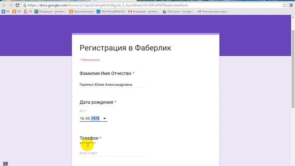Image resolution: width=295 pixels, height=166 pixels.
Task: Click the browser back arrow
Action: [x=4, y=5]
